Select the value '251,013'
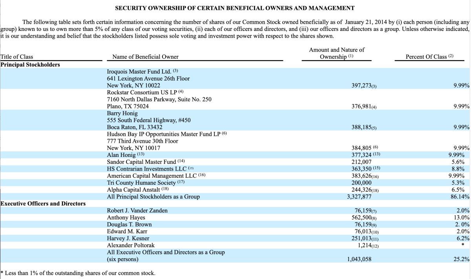Viewport: 471px width, 279px height. (361, 238)
